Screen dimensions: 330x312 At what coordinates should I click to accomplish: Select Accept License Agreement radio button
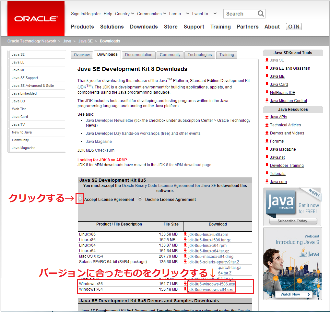coord(80,199)
